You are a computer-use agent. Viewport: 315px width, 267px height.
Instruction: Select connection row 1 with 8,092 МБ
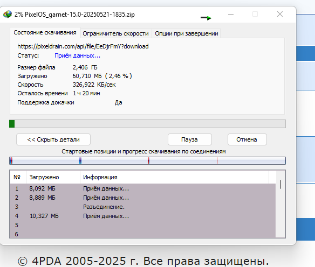tap(142, 188)
